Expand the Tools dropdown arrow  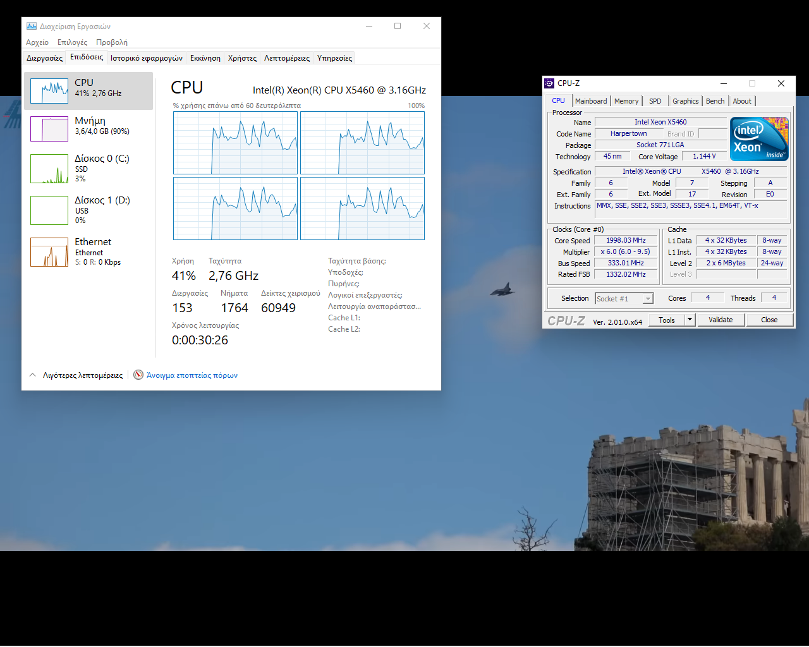click(690, 320)
